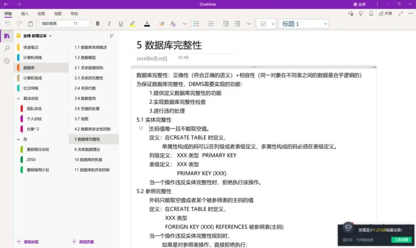The width and height of the screenshot is (416, 248).
Task: Expand the 业伟 的笔记本 notebook dropdown
Action: (50, 36)
